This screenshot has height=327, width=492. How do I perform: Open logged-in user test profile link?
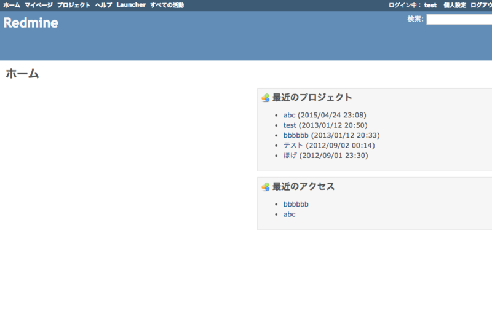(430, 5)
